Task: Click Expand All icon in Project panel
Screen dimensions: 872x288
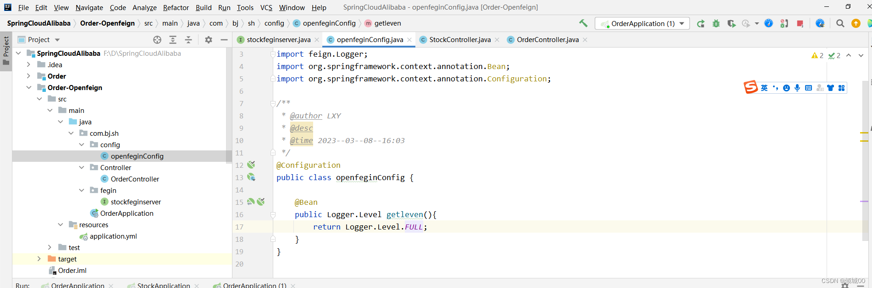Action: pos(173,40)
